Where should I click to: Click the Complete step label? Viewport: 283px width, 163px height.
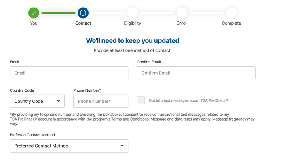pos(231,23)
